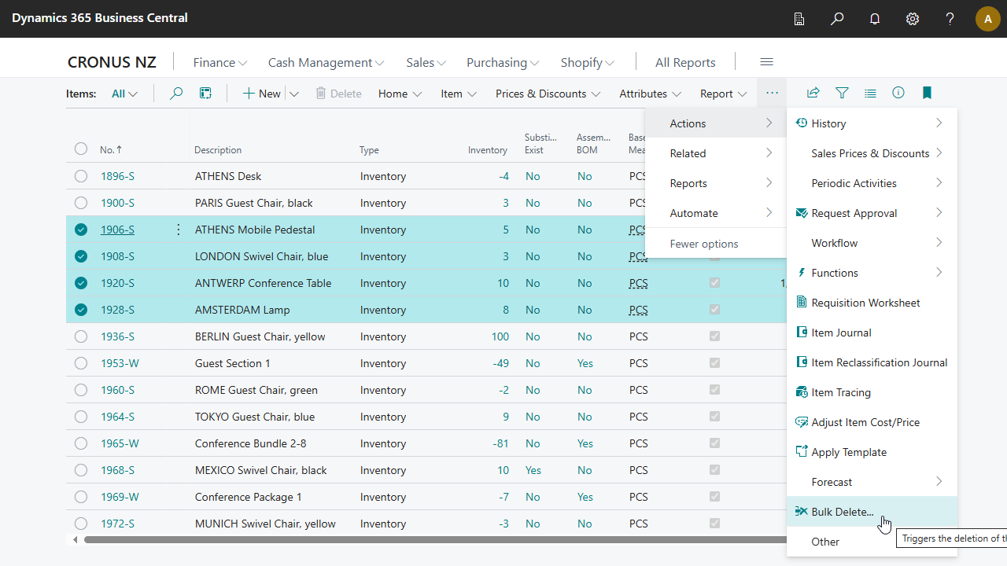Click the horizontal scrollbar under the list
Image resolution: width=1007 pixels, height=566 pixels.
point(434,539)
